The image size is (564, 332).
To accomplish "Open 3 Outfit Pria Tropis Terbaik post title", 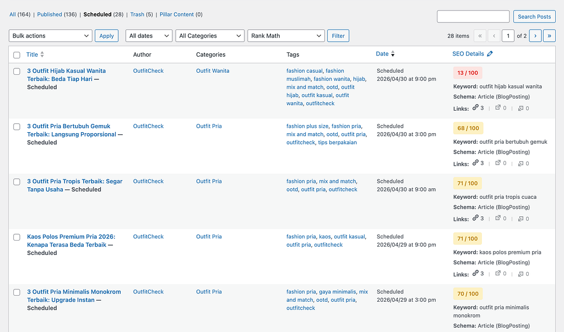I will tap(75, 185).
